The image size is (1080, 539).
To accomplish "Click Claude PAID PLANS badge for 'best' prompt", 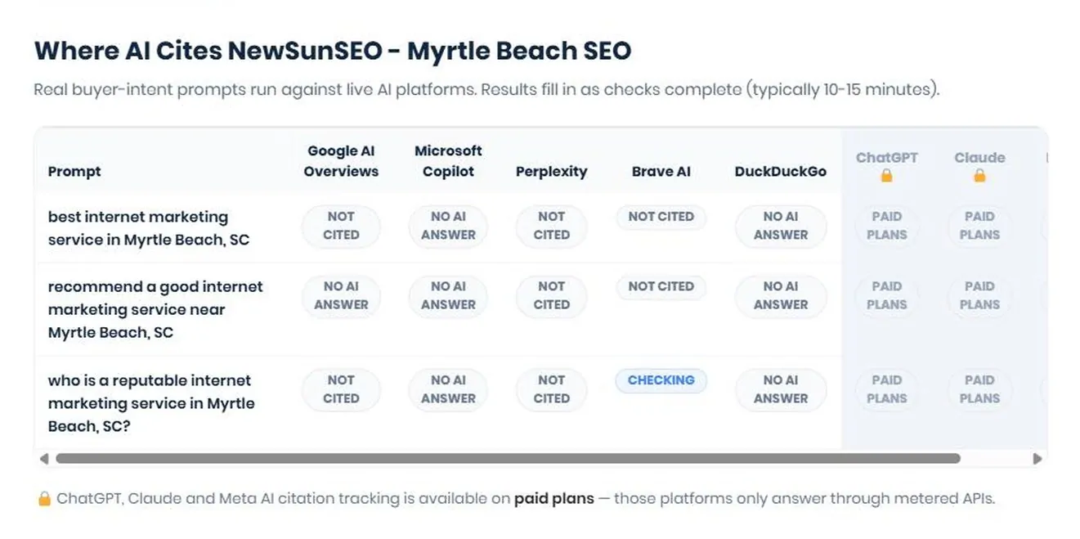I will point(979,226).
